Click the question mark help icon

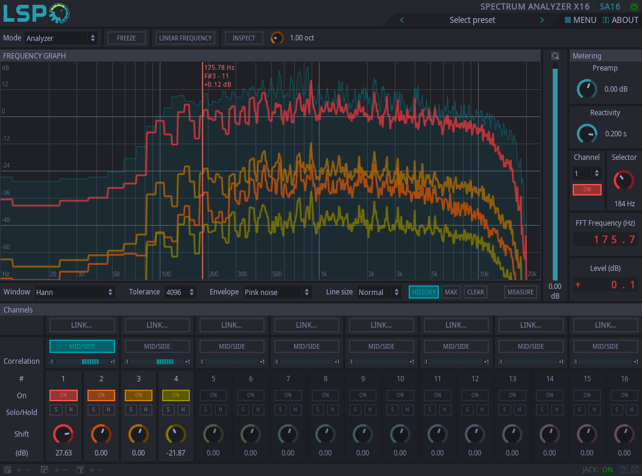point(624,470)
